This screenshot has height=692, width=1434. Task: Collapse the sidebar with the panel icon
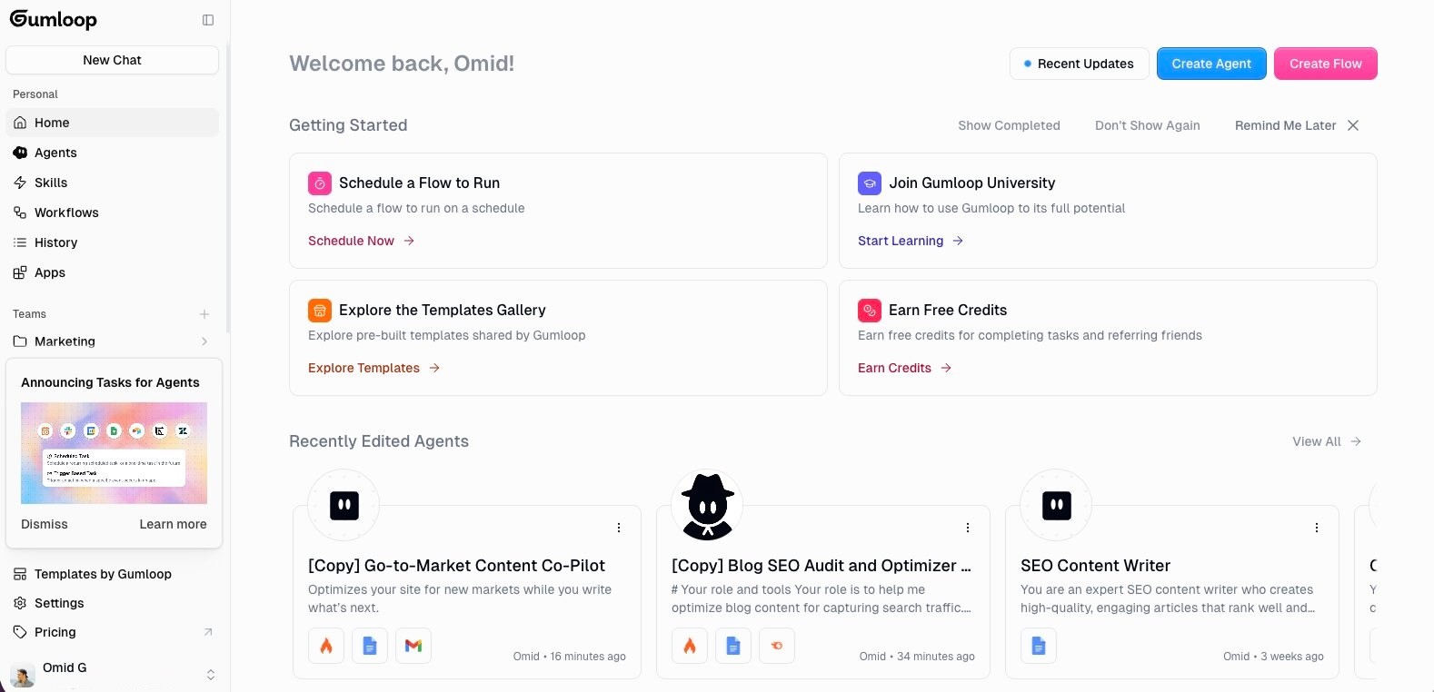208,20
